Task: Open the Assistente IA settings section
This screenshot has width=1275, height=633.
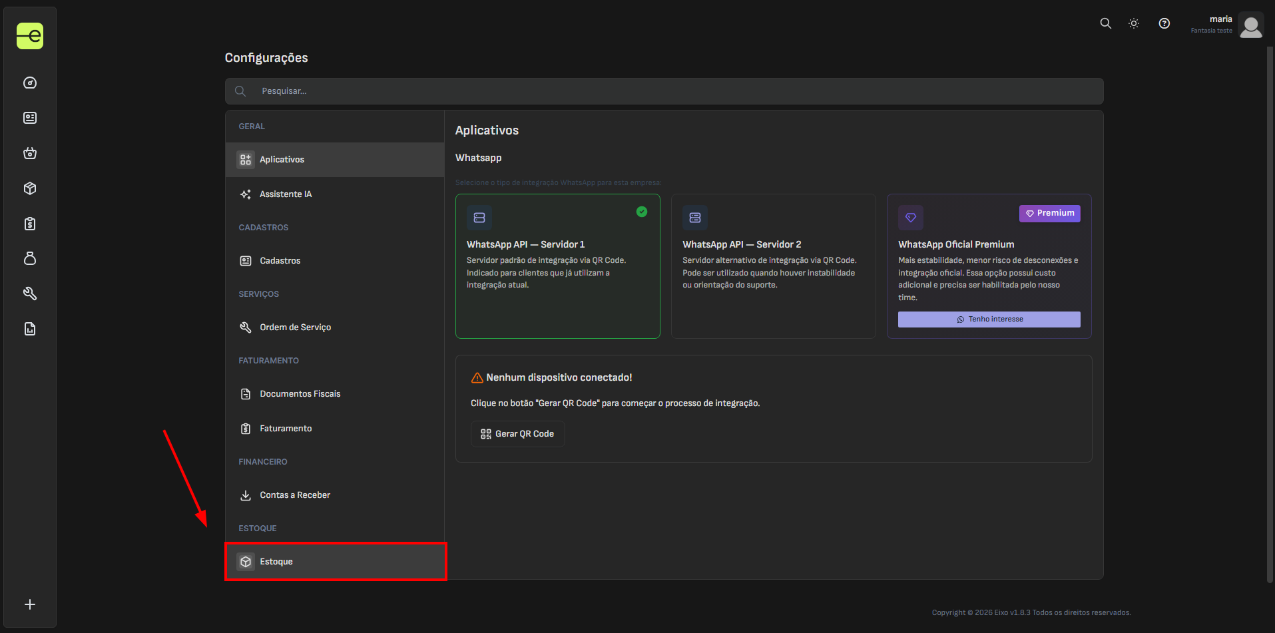Action: click(x=335, y=194)
